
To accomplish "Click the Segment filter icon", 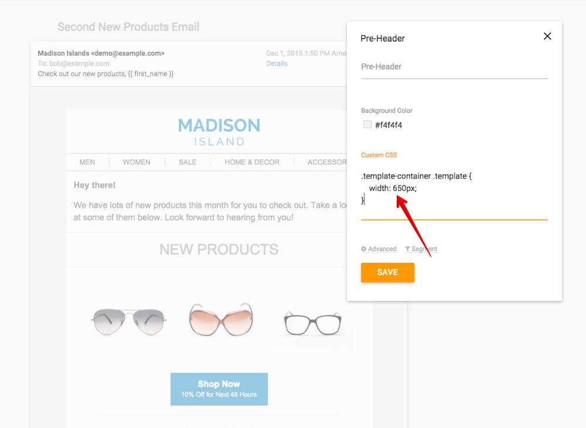I will click(x=407, y=249).
